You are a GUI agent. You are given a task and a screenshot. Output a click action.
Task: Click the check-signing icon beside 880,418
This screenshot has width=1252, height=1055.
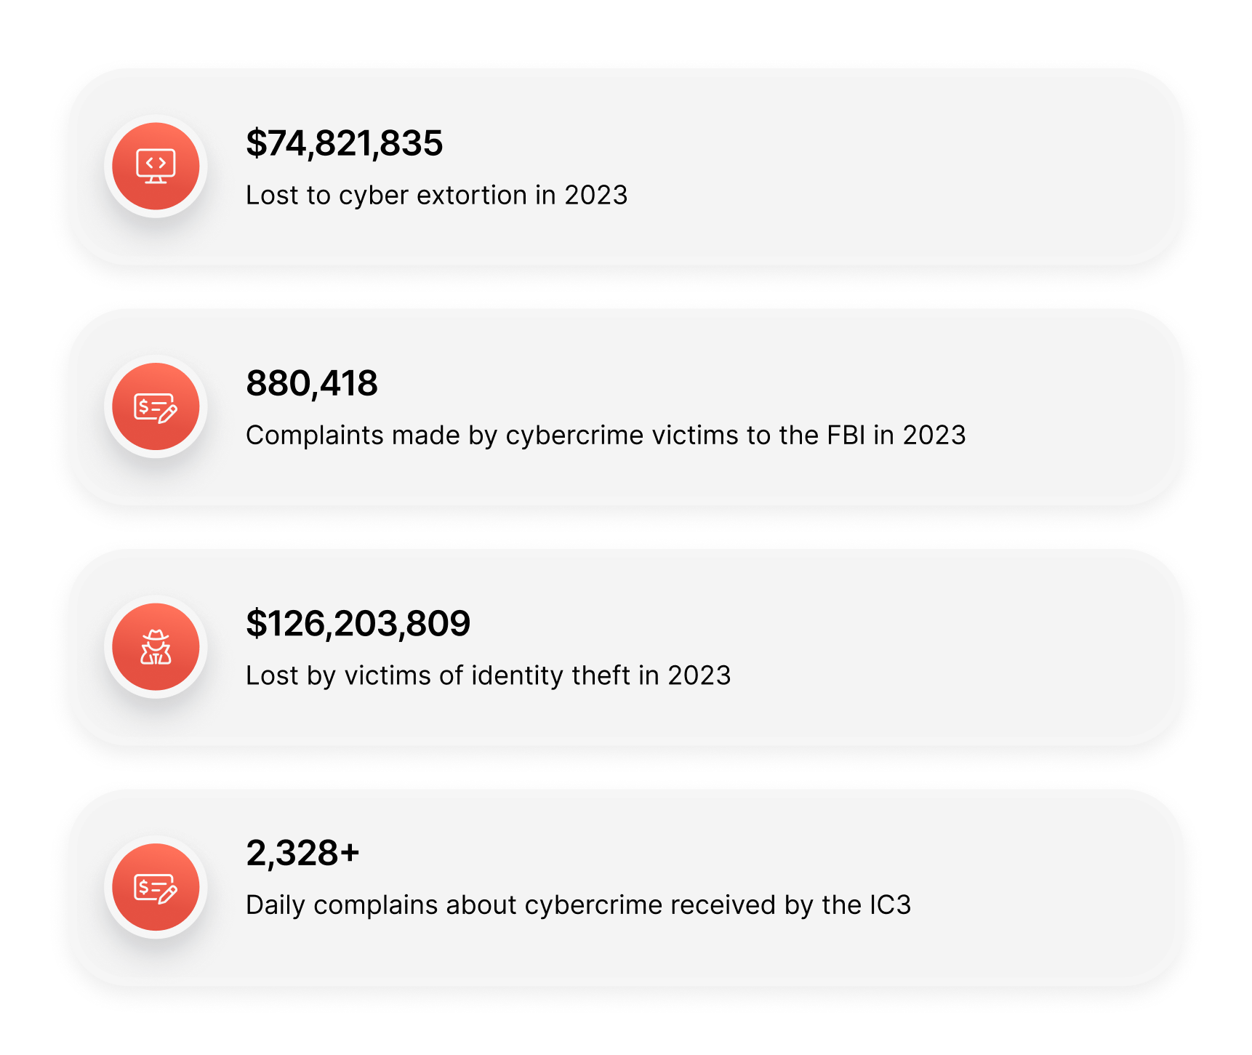(156, 407)
